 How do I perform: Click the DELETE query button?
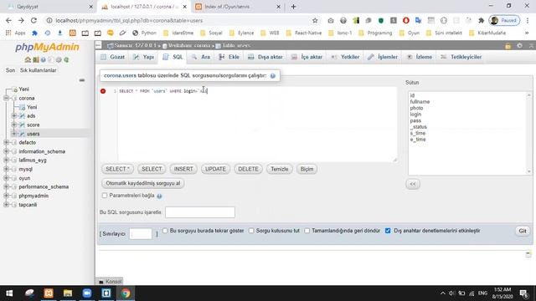(x=248, y=169)
